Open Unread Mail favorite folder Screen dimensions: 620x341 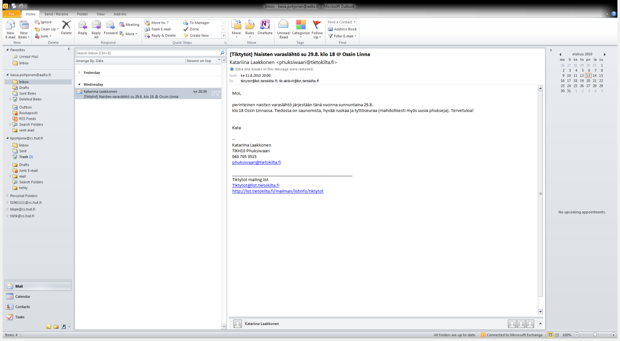(x=28, y=57)
